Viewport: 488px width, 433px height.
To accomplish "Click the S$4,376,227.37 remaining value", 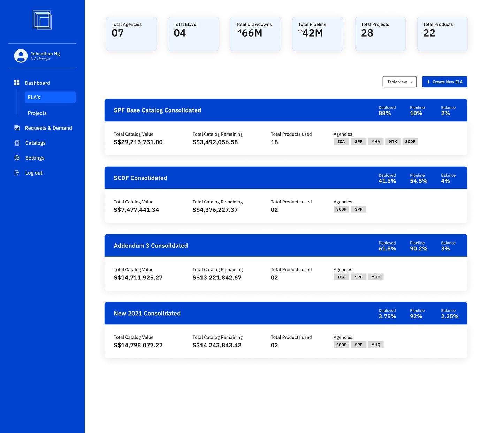I will (215, 210).
